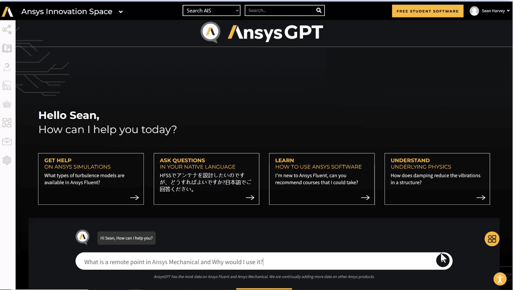Open the share network sidebar icon
The image size is (513, 290).
(7, 29)
